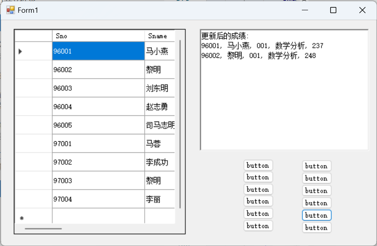
Task: Close the Form1 window
Action: 362,10
